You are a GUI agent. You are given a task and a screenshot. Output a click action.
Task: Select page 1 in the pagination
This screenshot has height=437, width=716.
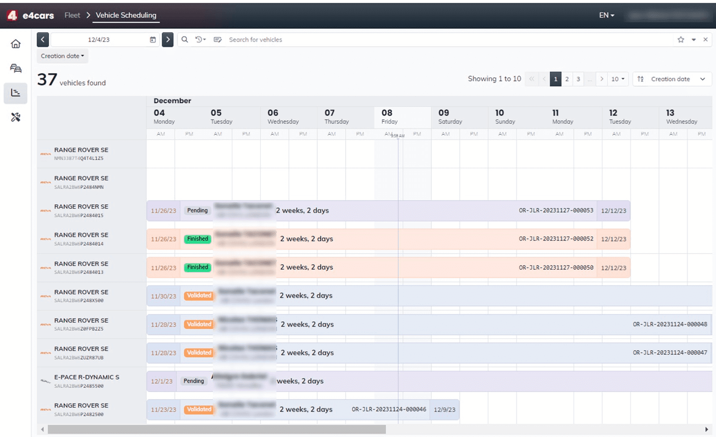555,79
